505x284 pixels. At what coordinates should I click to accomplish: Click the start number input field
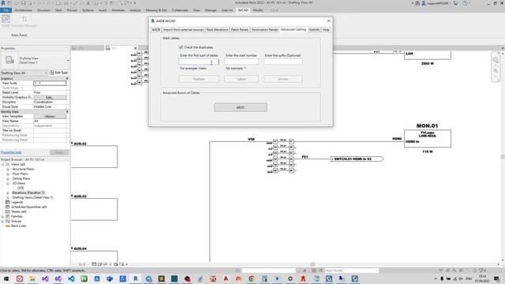(241, 62)
